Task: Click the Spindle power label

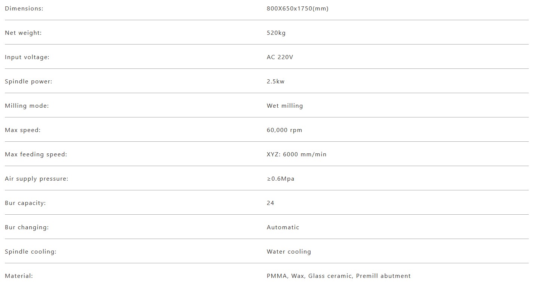Action: (x=28, y=82)
